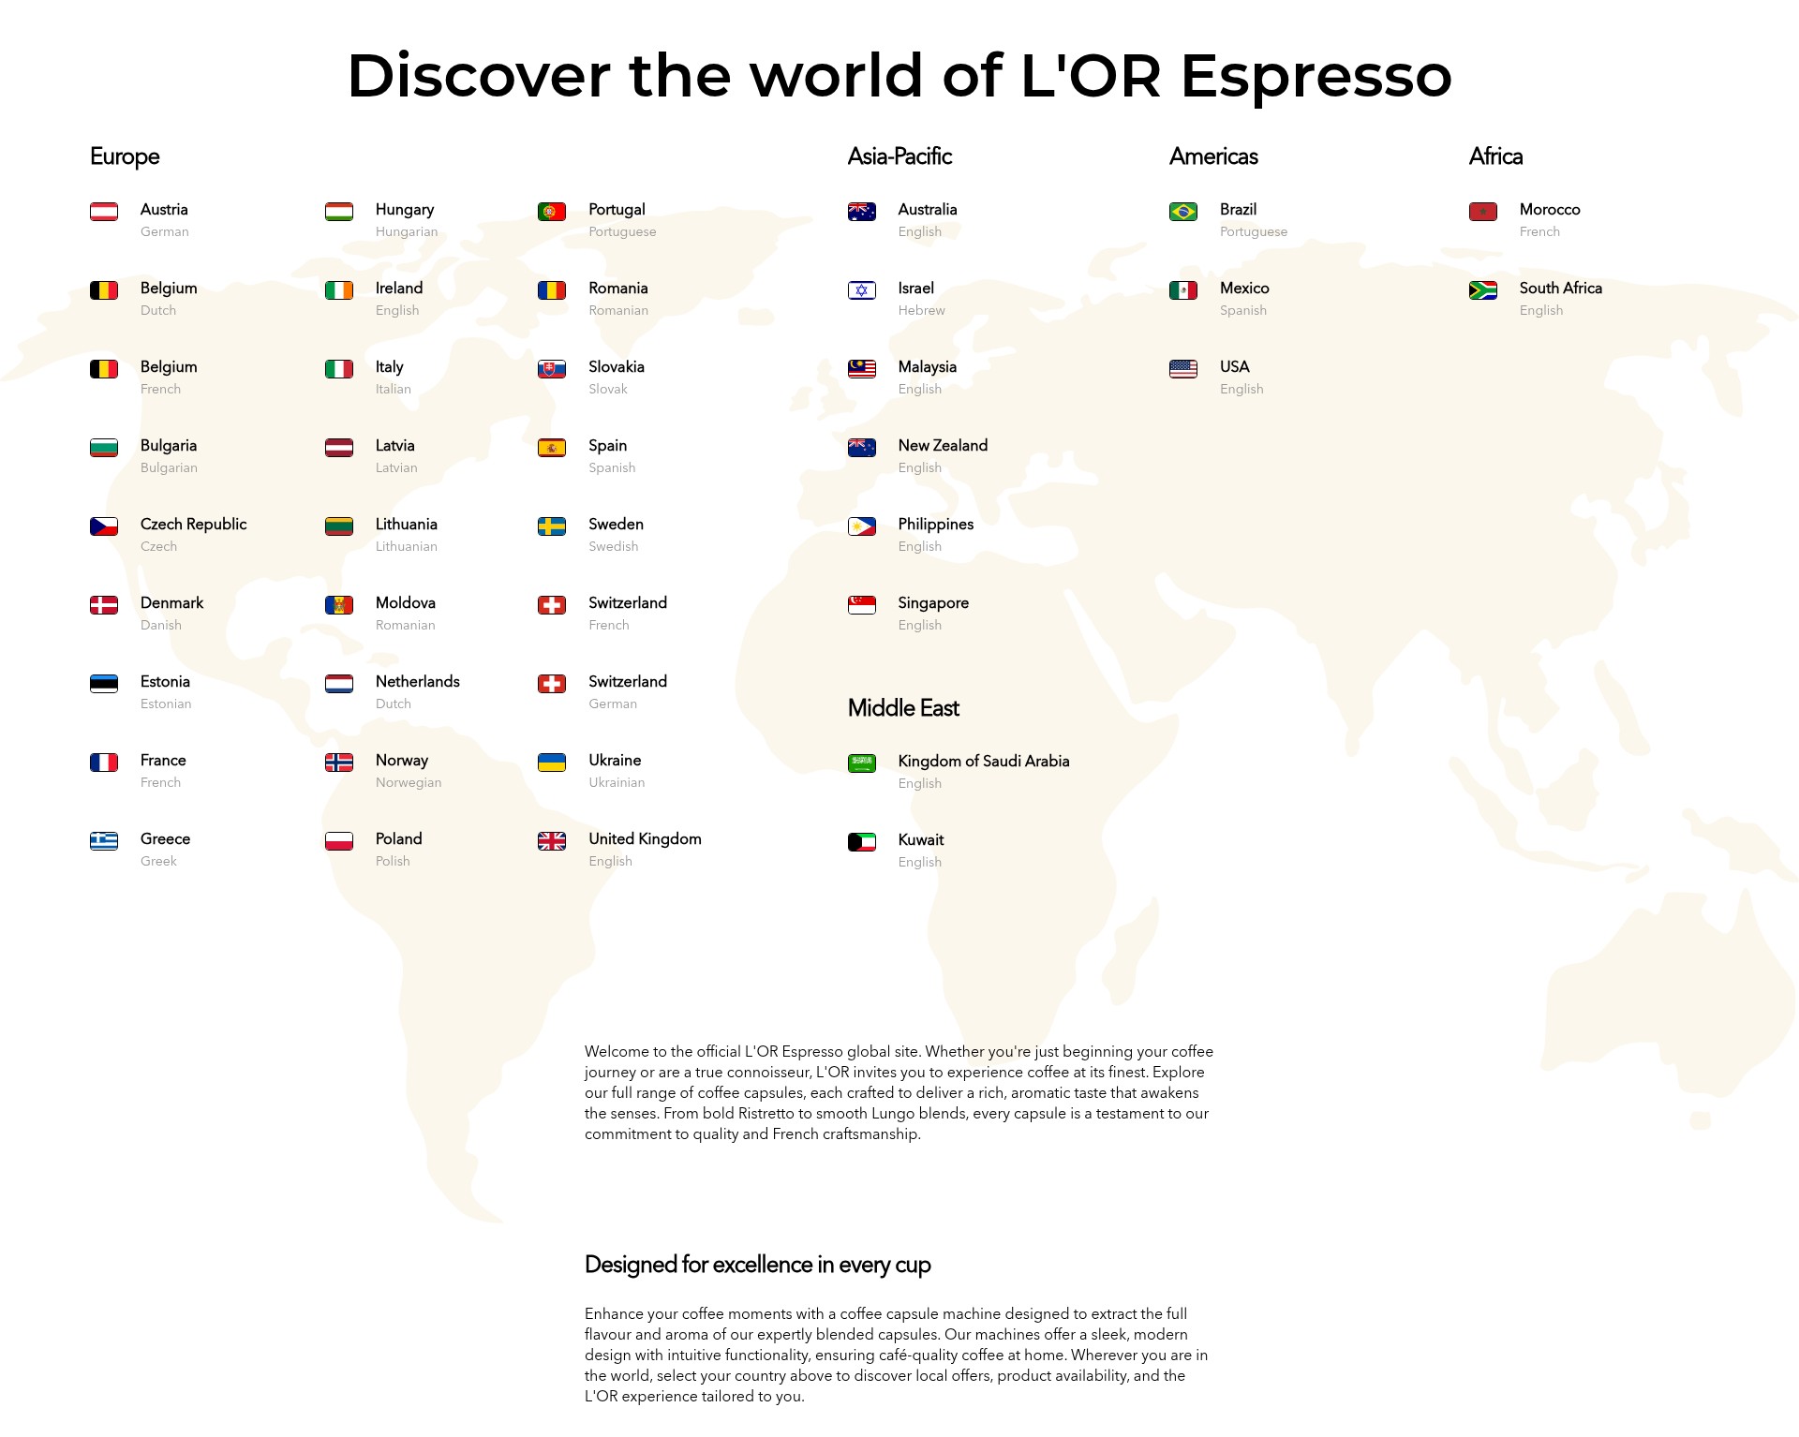This screenshot has width=1799, height=1437.
Task: Go to the Netherlands site
Action: pyautogui.click(x=393, y=691)
